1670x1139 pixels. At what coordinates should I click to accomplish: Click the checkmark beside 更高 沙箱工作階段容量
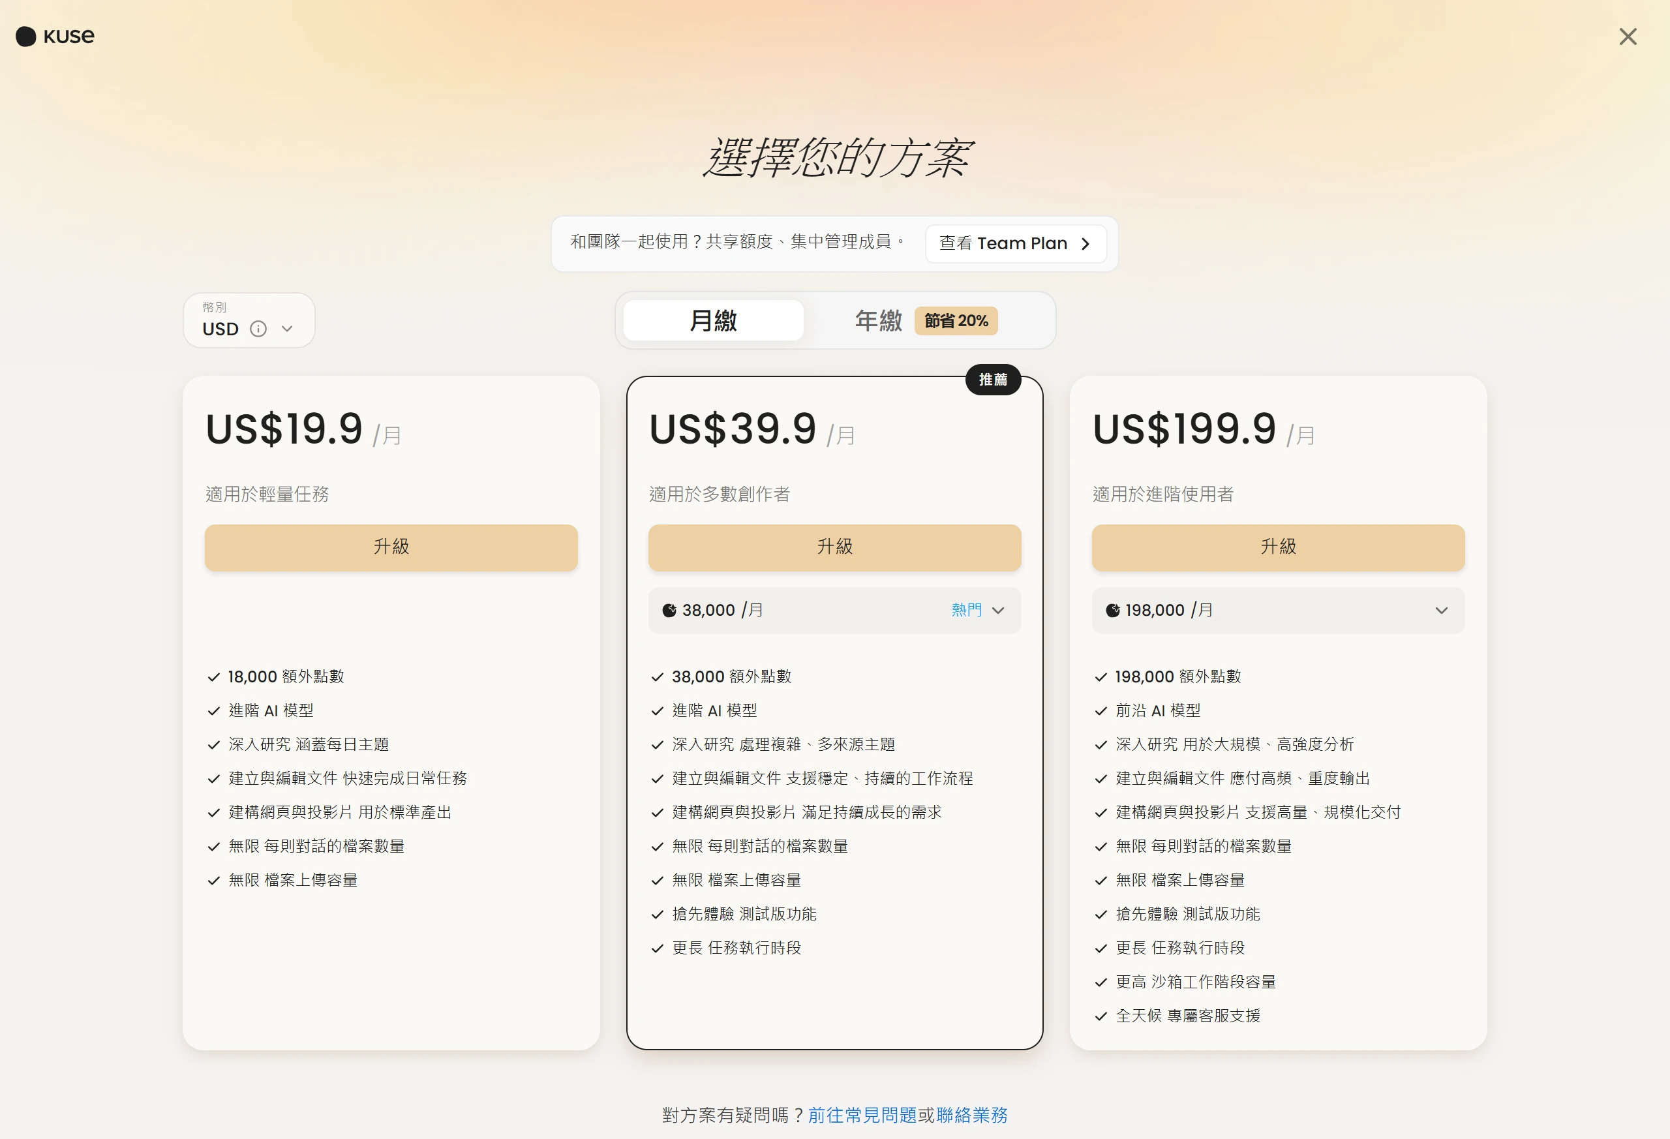pos(1100,982)
